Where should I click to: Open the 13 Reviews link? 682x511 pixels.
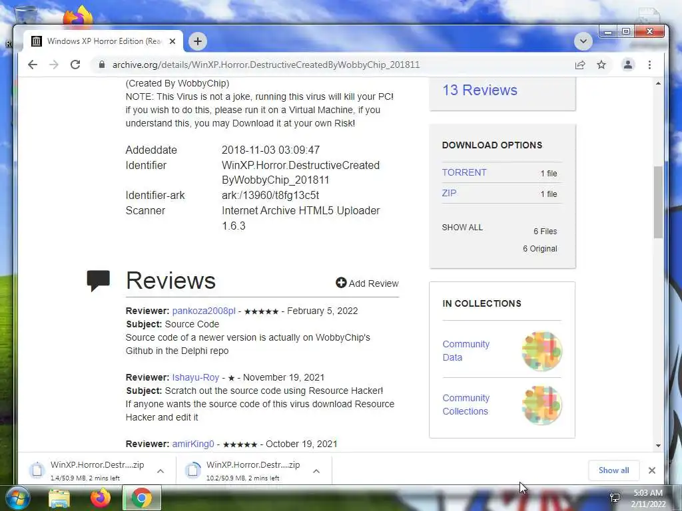click(480, 90)
